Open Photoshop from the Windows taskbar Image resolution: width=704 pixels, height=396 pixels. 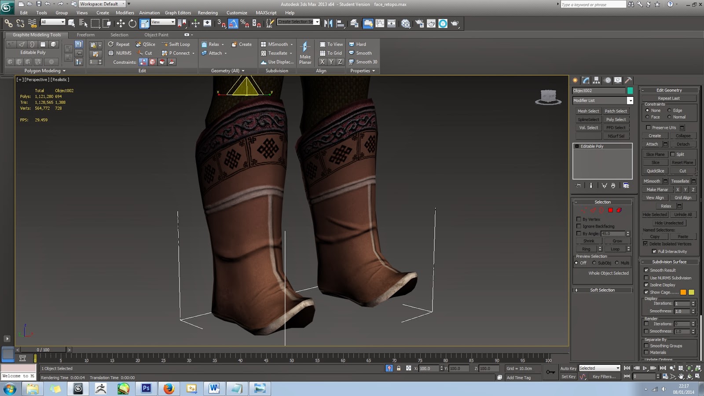coord(146,388)
